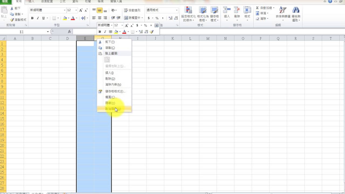The height and width of the screenshot is (194, 345).
Task: Open number format dropdown (通用格式)
Action: 177,10
